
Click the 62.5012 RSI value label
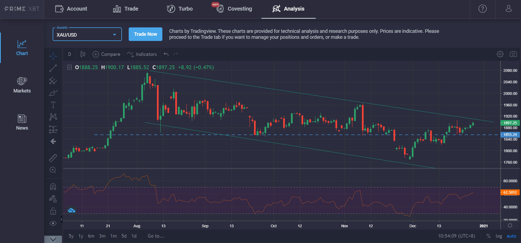click(510, 192)
